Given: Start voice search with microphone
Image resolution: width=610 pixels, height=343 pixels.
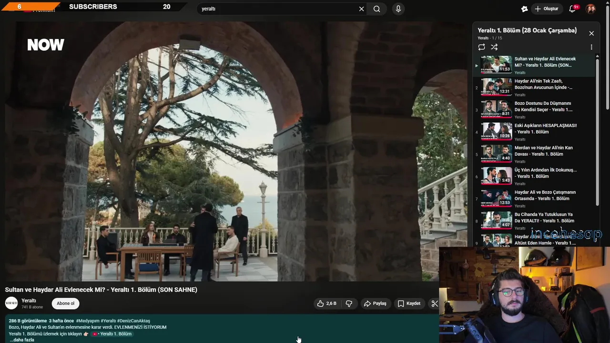Looking at the screenshot, I should pyautogui.click(x=398, y=9).
